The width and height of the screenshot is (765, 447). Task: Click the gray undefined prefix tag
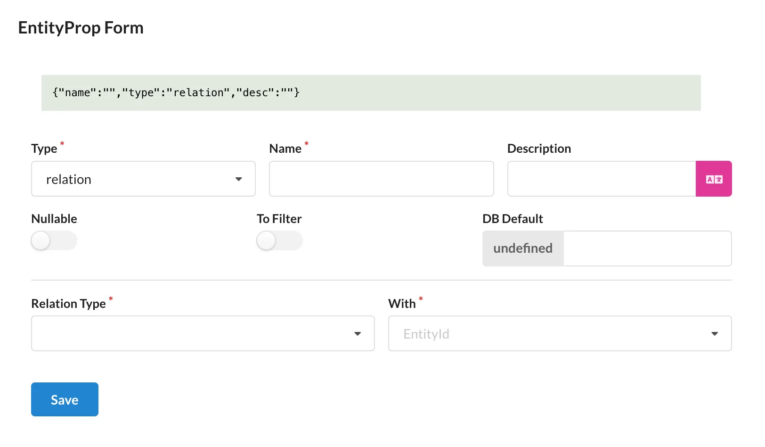[x=523, y=248]
